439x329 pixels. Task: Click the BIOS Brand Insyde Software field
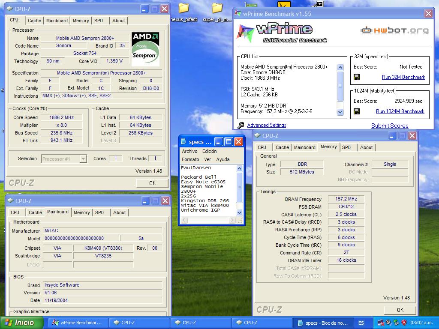point(102,285)
